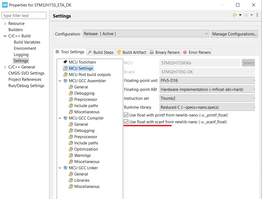Collapse the MCU GCC Compiler node
Image resolution: width=262 pixels, height=199 pixels.
[x=60, y=118]
